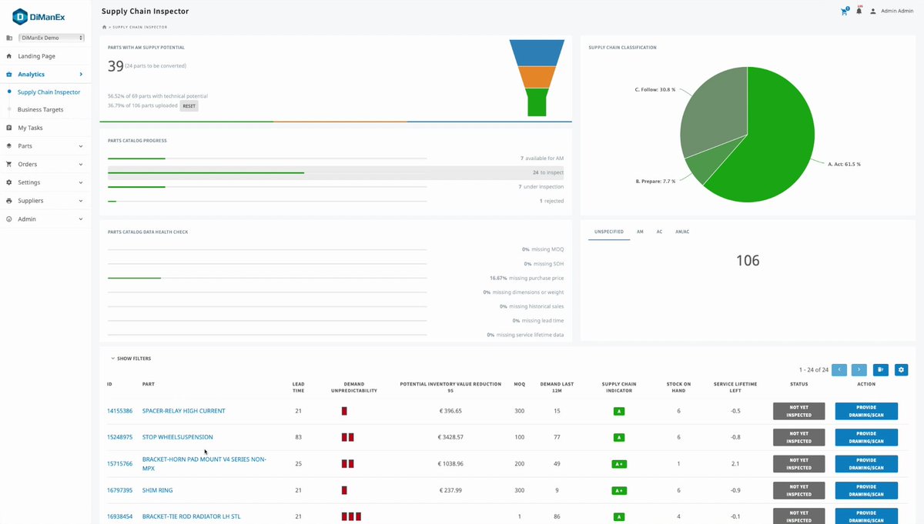Open part link SPACER-RELAY HIGH CURRENT
The image size is (924, 524).
point(184,411)
